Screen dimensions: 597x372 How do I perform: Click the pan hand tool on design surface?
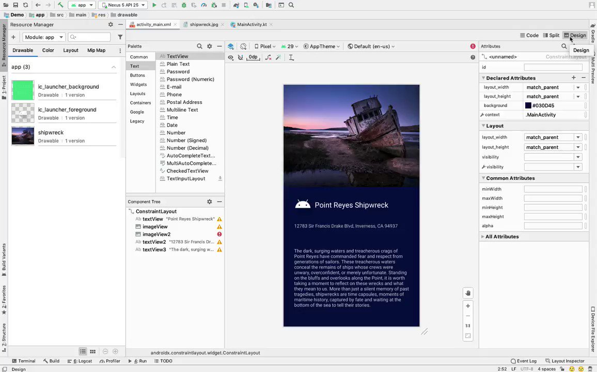coord(468,293)
